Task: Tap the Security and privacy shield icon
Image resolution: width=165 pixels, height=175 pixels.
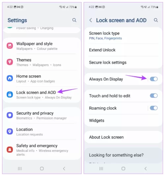Action: pos(10,115)
